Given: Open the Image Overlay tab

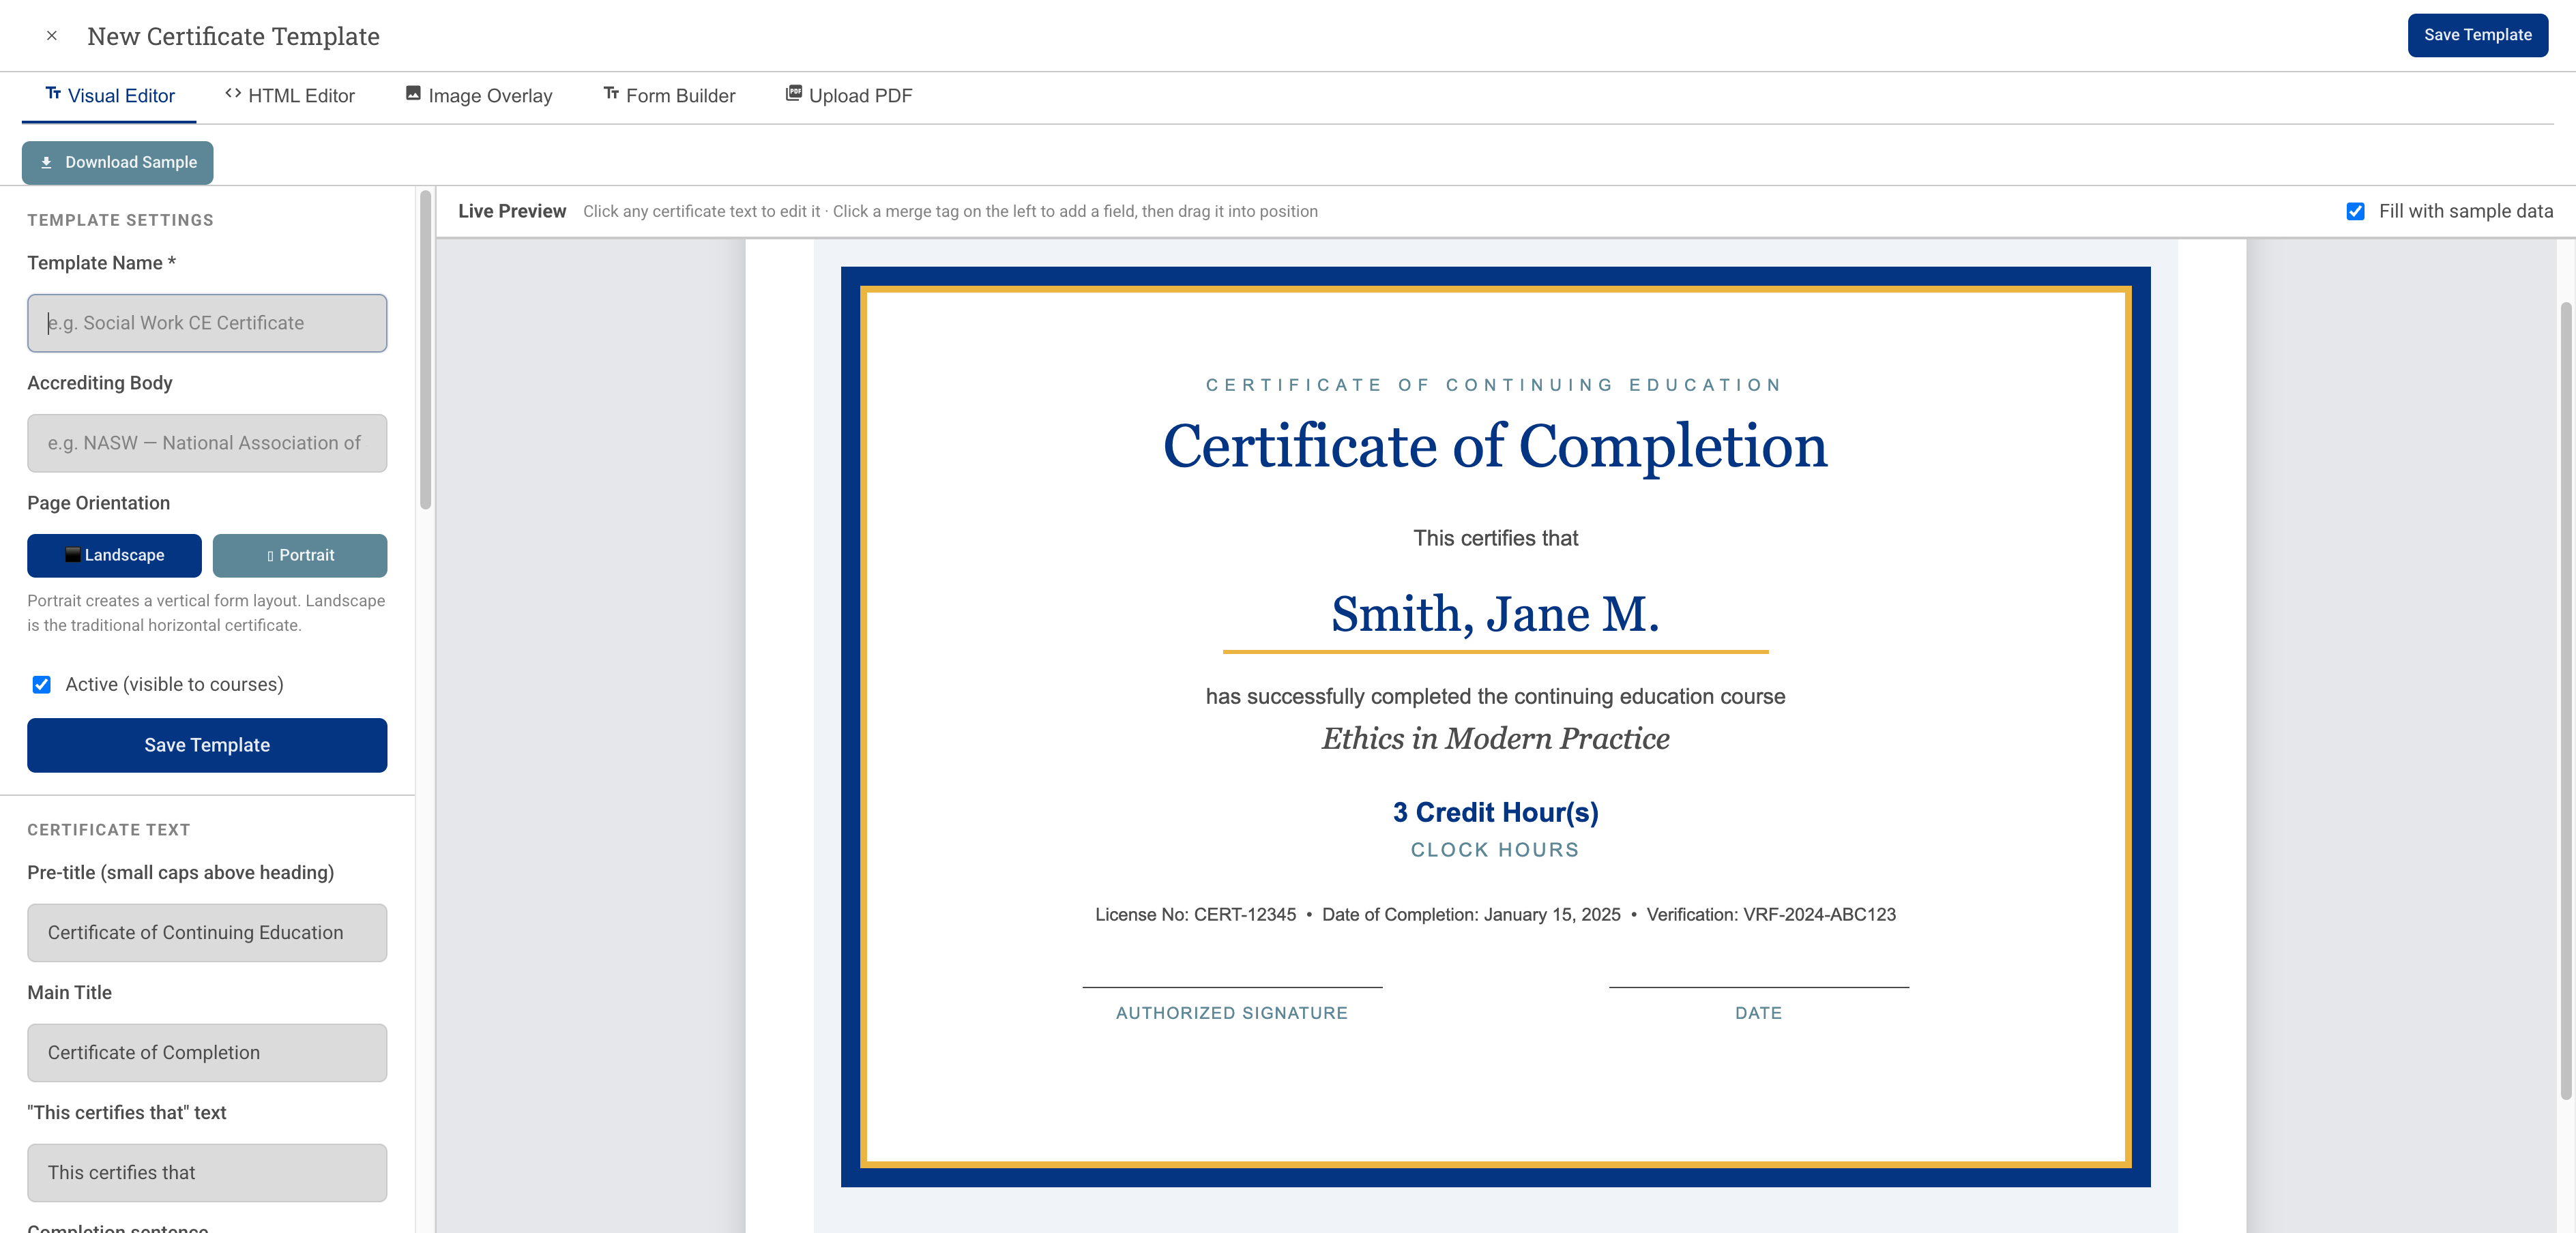Looking at the screenshot, I should [x=479, y=96].
